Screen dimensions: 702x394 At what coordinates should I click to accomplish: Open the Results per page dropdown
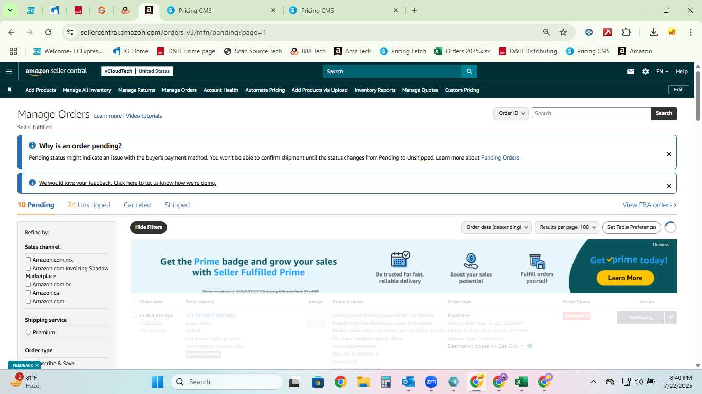[x=567, y=227]
